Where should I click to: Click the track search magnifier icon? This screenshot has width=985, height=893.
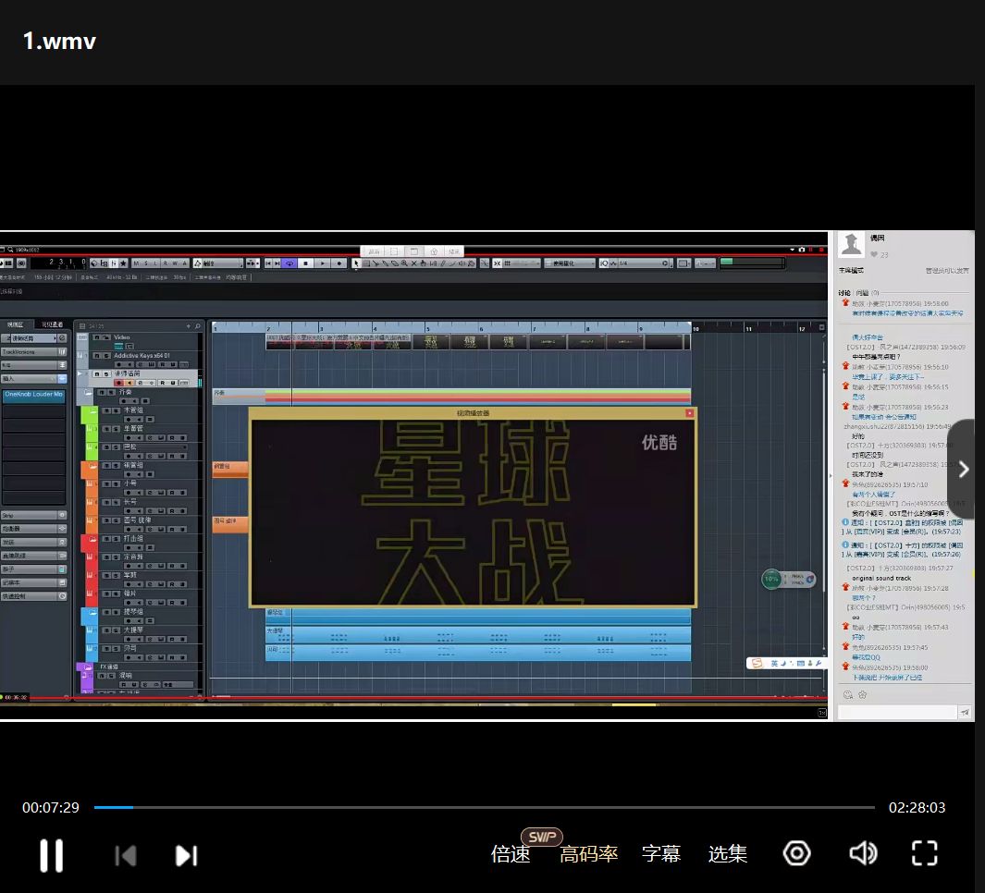(197, 326)
